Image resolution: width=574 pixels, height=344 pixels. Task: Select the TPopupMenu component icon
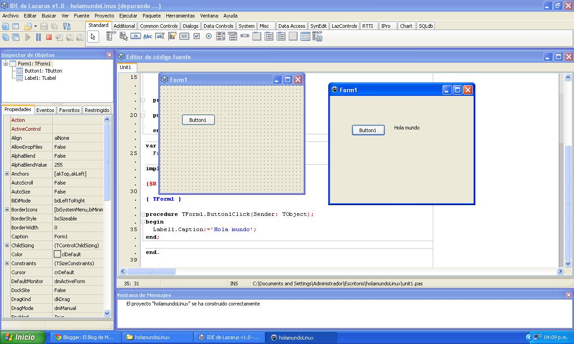click(123, 37)
